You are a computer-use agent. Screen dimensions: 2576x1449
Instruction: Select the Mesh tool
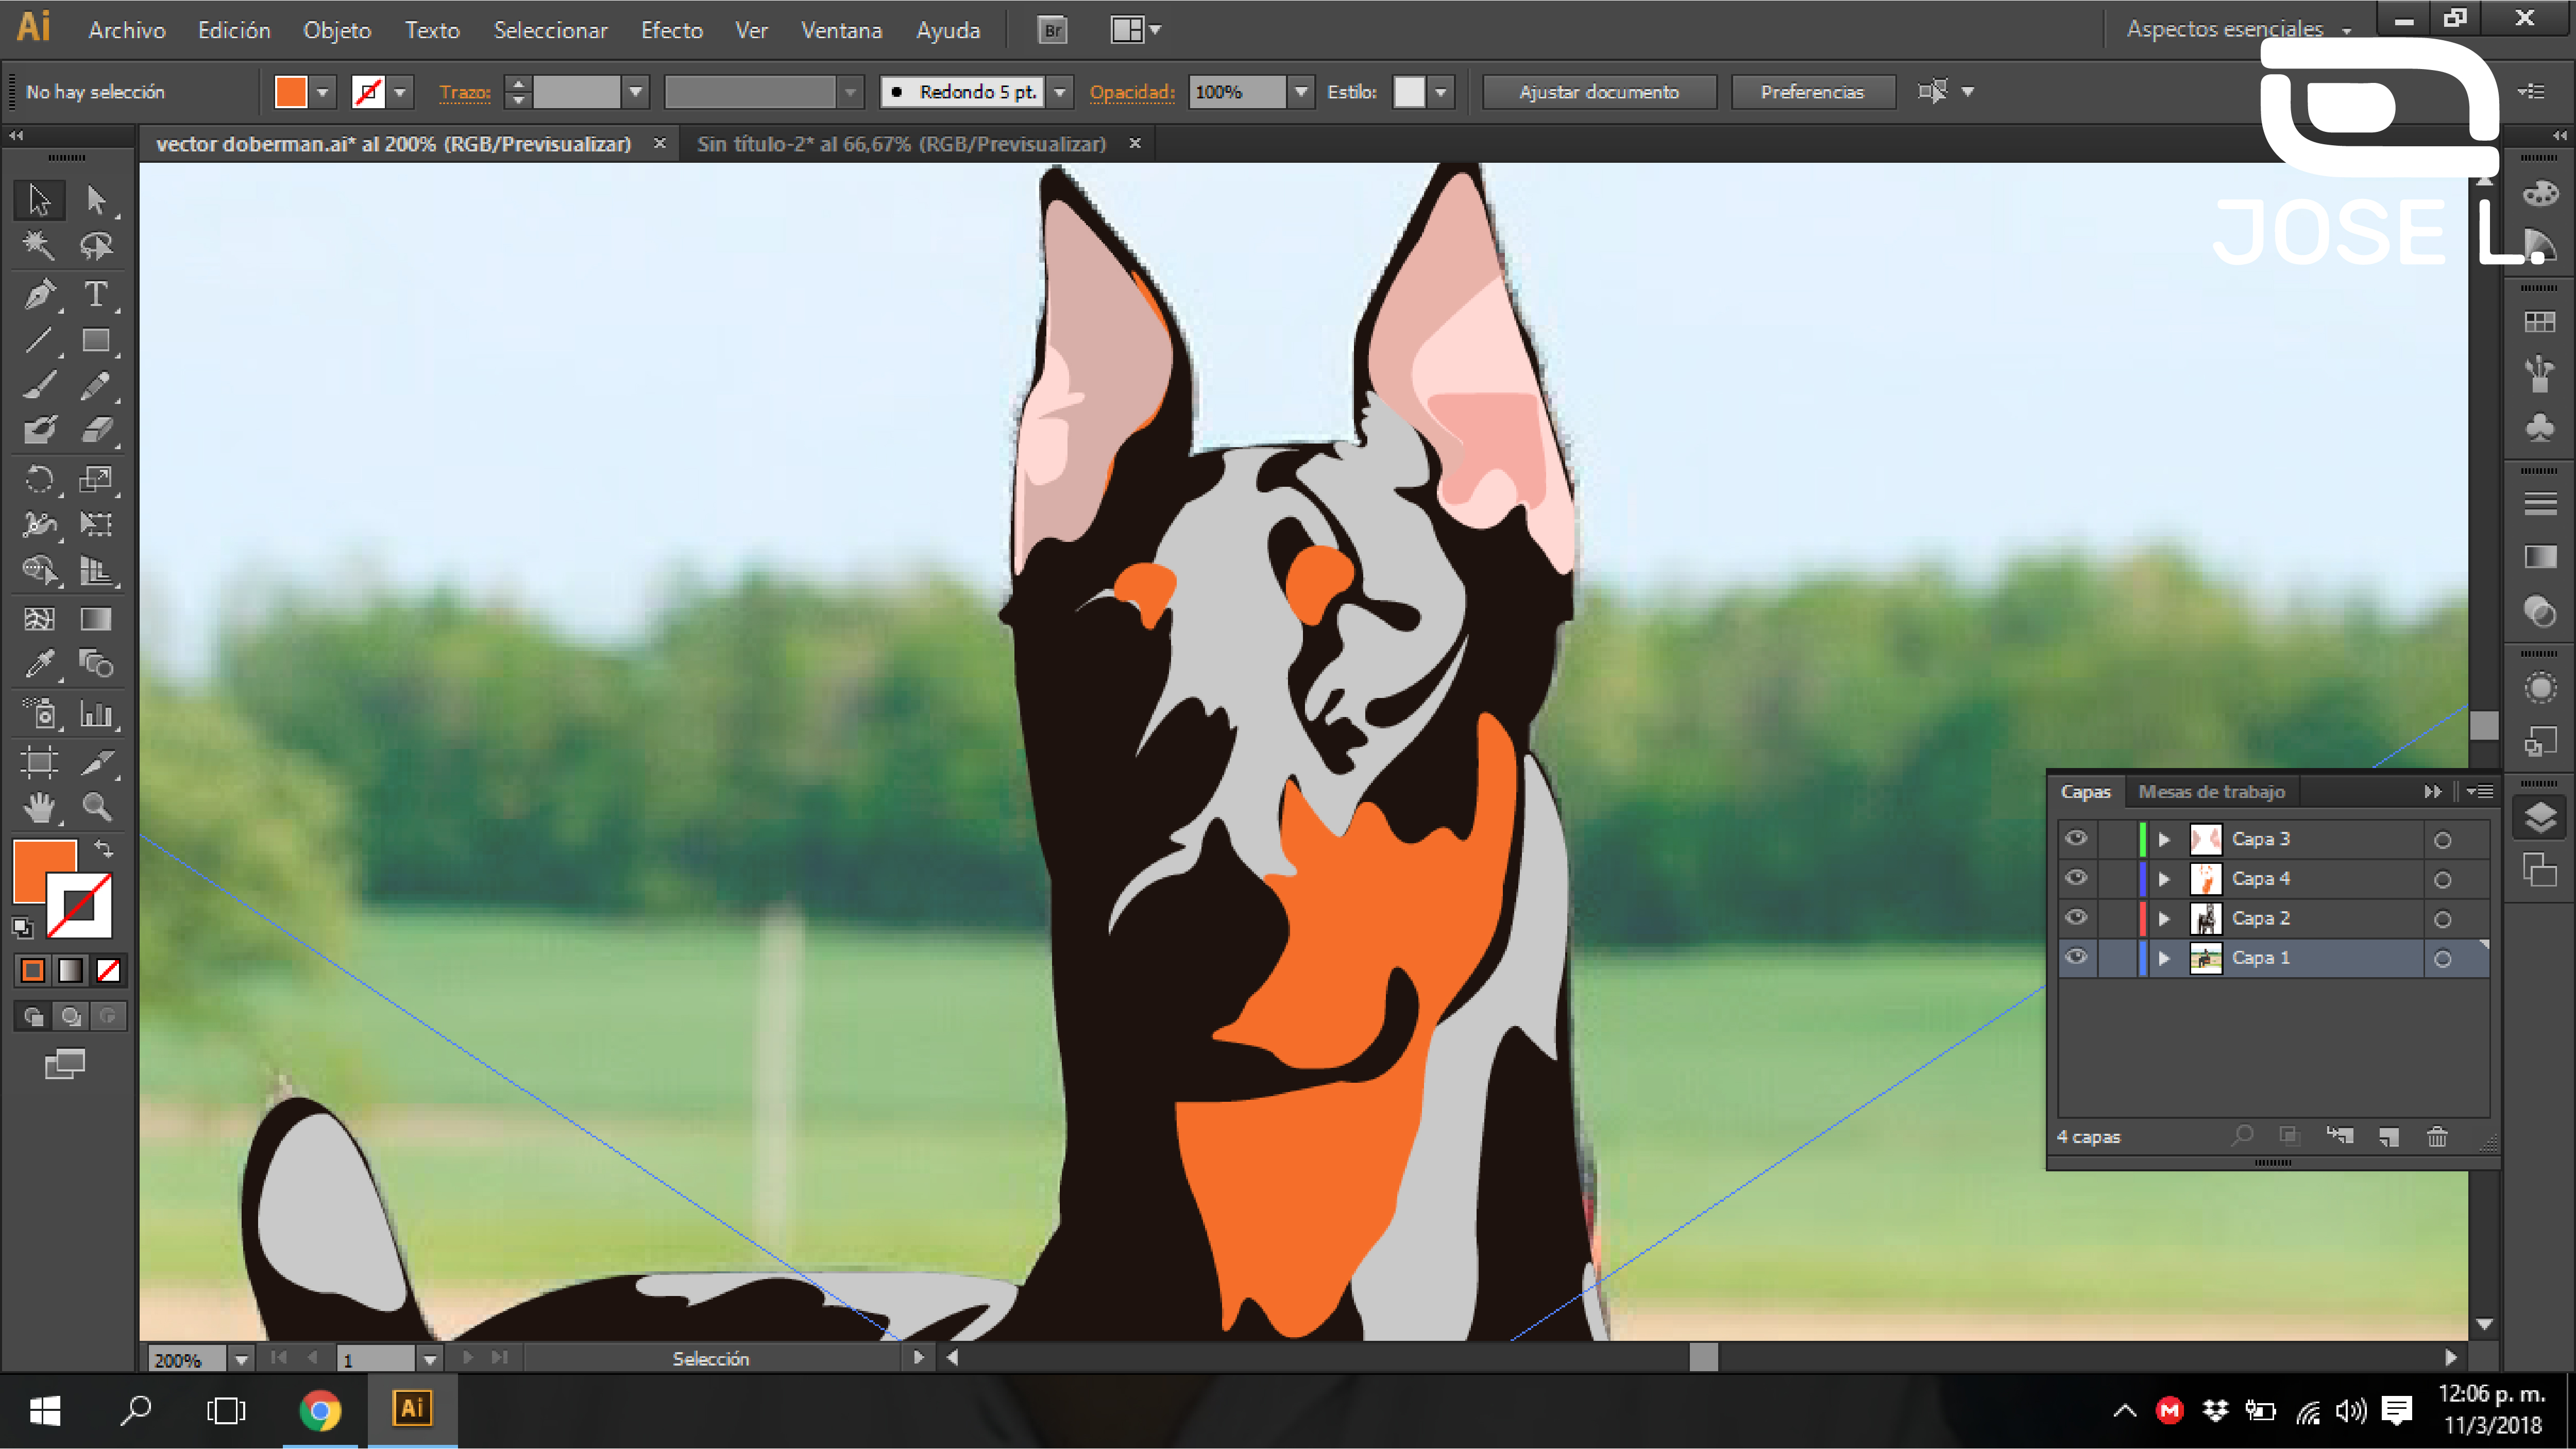coord(39,619)
